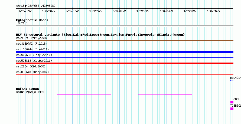The height and width of the screenshot is (124, 241).
Task: Click the TCEB3C gene label
Action: (236, 99)
